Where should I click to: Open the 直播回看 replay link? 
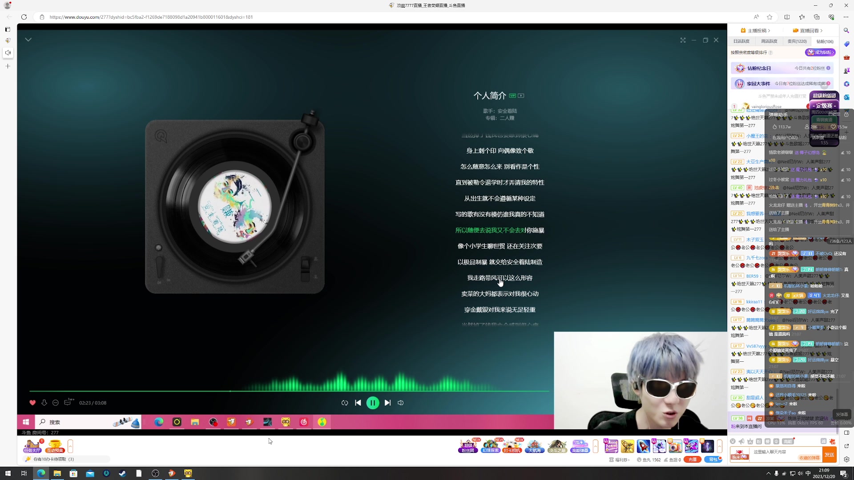pyautogui.click(x=808, y=31)
